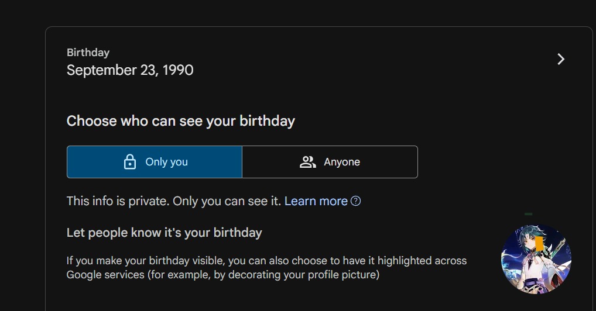Click the September 23, 1990 date

(x=130, y=70)
